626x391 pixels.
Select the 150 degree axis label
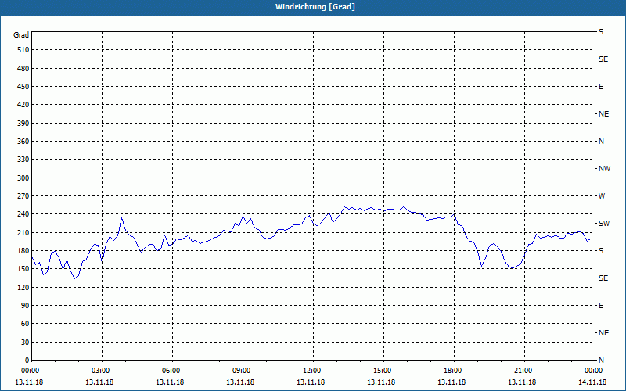click(23, 269)
